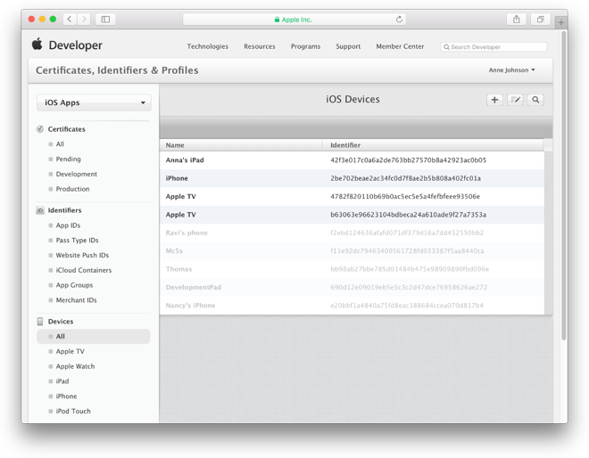Select Development certificates
589x458 pixels.
point(76,174)
